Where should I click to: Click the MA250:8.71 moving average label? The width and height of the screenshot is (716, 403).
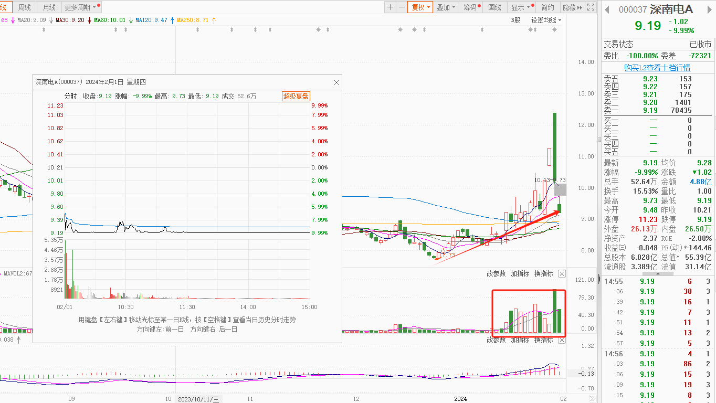click(193, 20)
